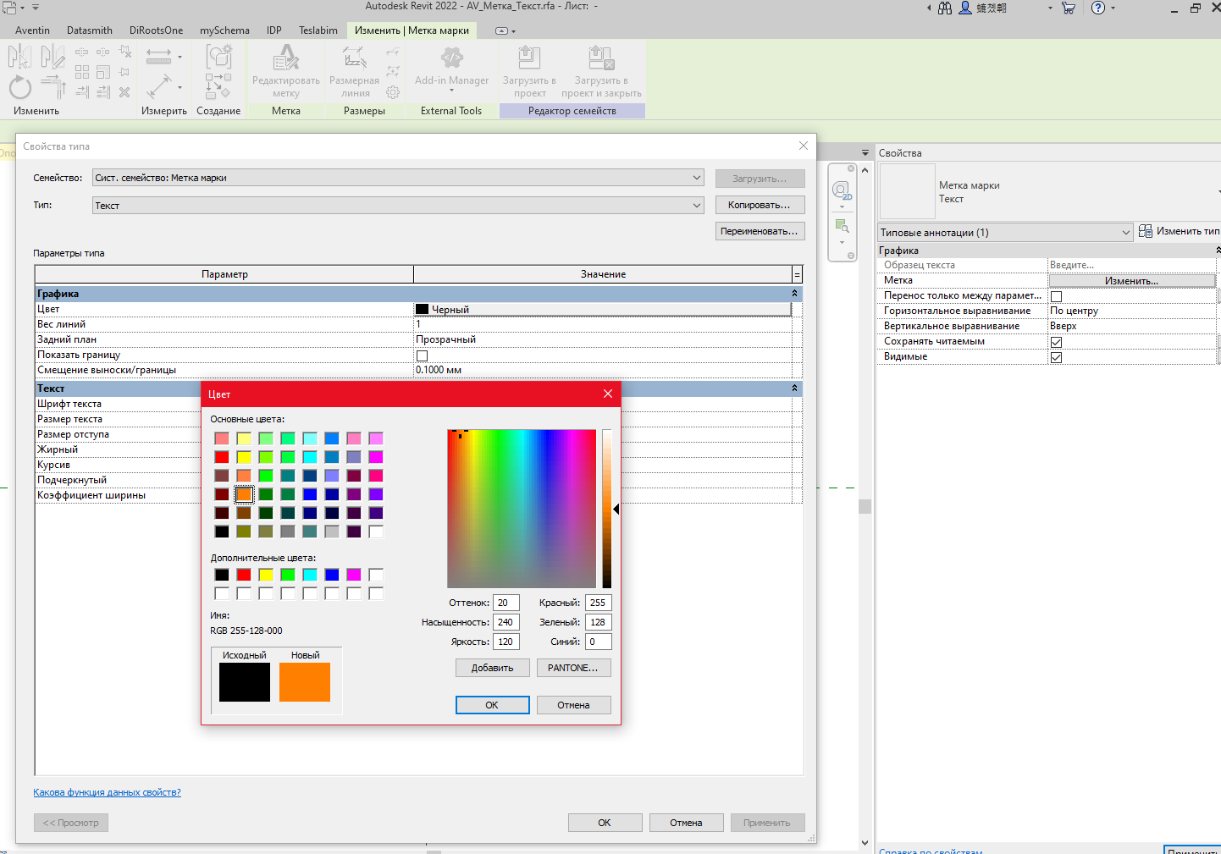Screen dimensions: 1221x854
Task: Click the zoom region icon in navigation bar
Action: (x=842, y=226)
